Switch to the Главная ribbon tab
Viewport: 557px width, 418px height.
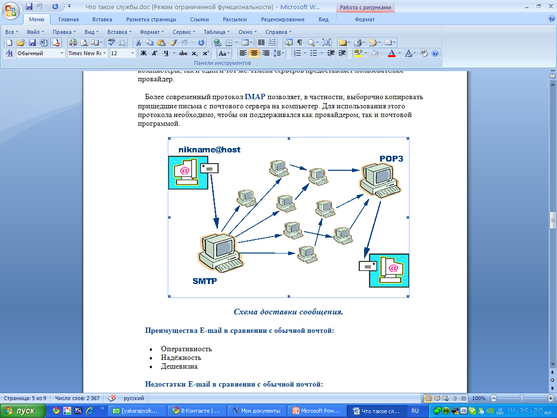pos(69,19)
